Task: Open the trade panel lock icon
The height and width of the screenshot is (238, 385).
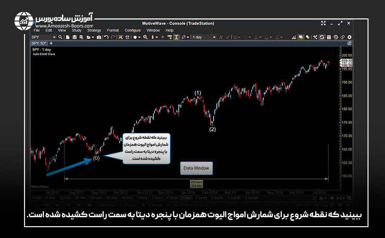Action: [294, 37]
